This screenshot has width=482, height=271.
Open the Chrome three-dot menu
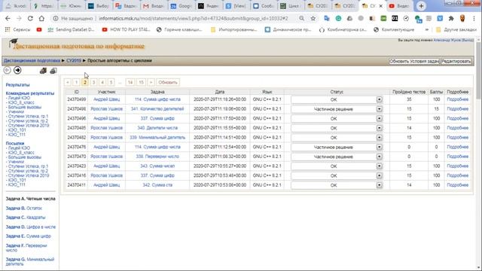click(474, 18)
